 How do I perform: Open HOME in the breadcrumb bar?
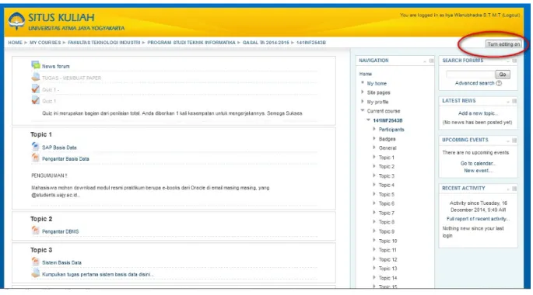(15, 43)
